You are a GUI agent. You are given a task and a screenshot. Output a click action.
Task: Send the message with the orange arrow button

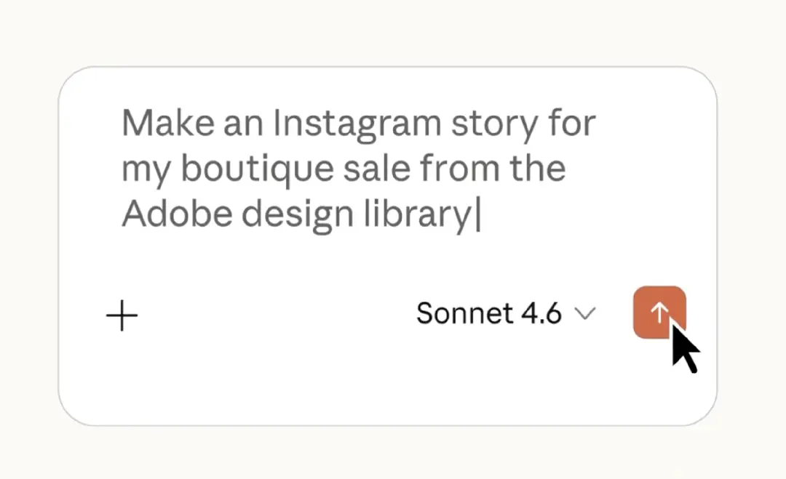click(659, 313)
